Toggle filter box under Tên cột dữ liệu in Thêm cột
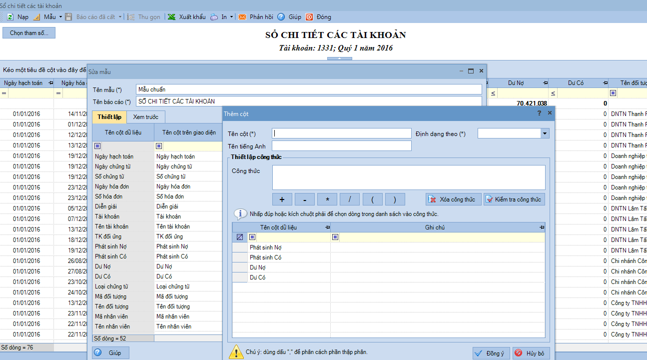 point(252,237)
